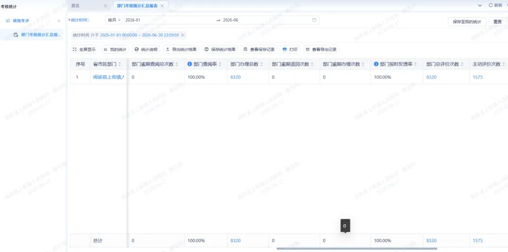Click 总计 row 部门办理总数 8320 link
The width and height of the screenshot is (508, 252).
(236, 241)
